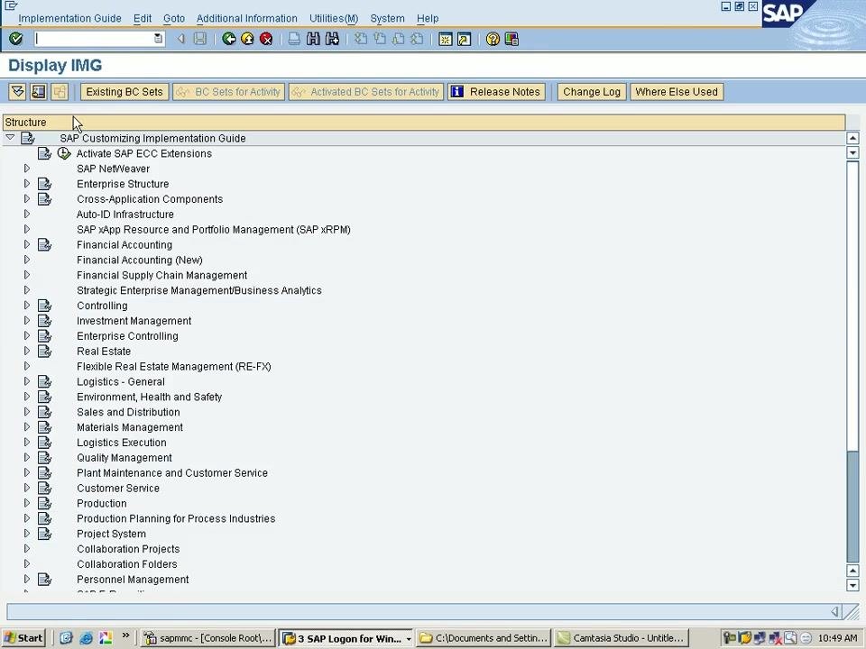Screen dimensions: 866x649
Task: Click the Change Log button
Action: (x=592, y=92)
